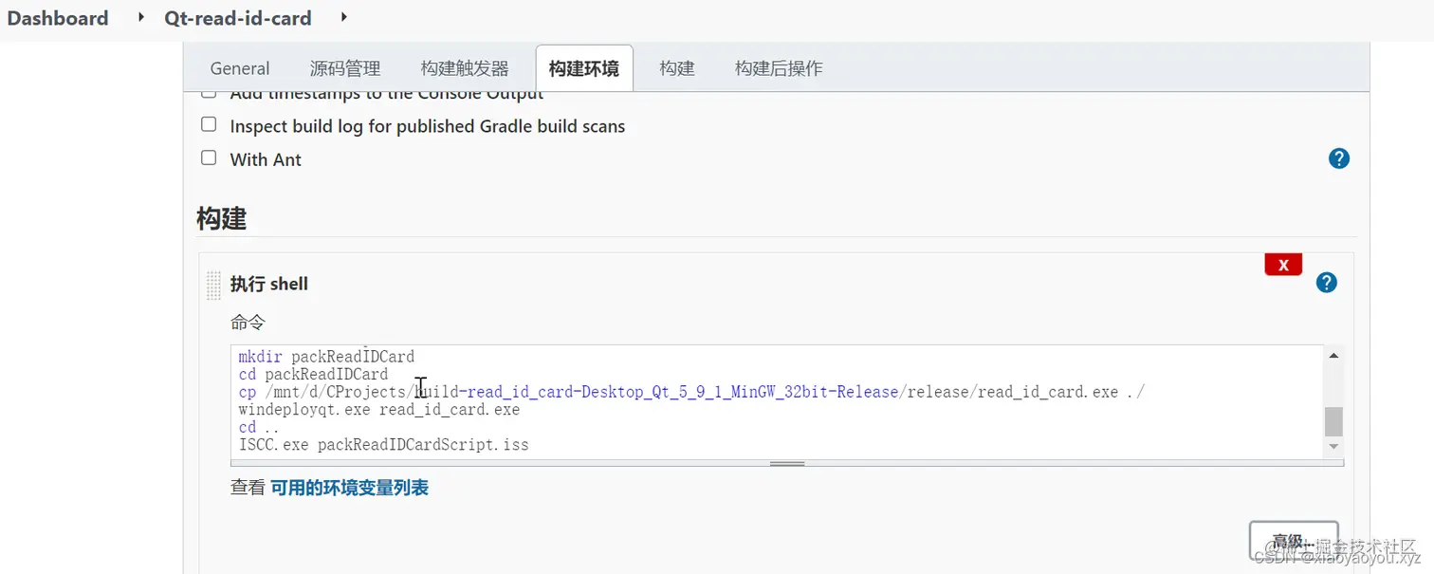Switch to General tab

coord(240,68)
